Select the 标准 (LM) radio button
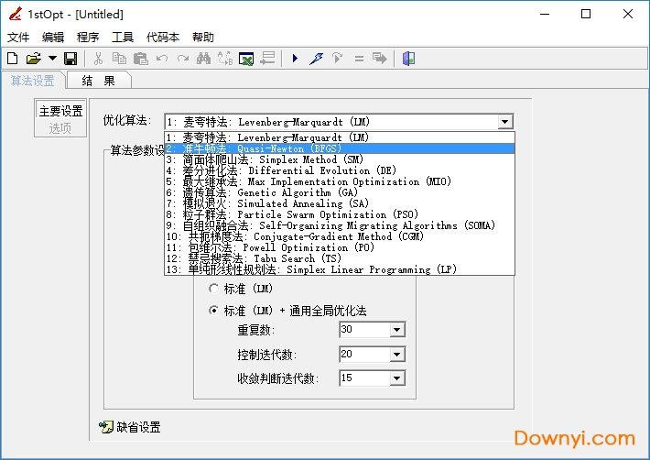650x460 pixels. click(215, 289)
